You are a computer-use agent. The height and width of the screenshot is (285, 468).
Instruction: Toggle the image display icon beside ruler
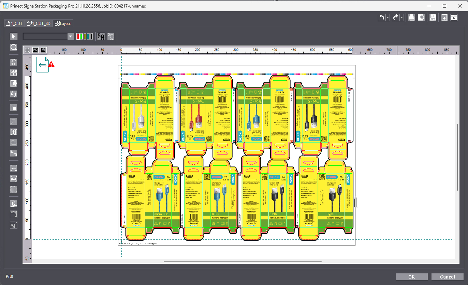tap(35, 50)
